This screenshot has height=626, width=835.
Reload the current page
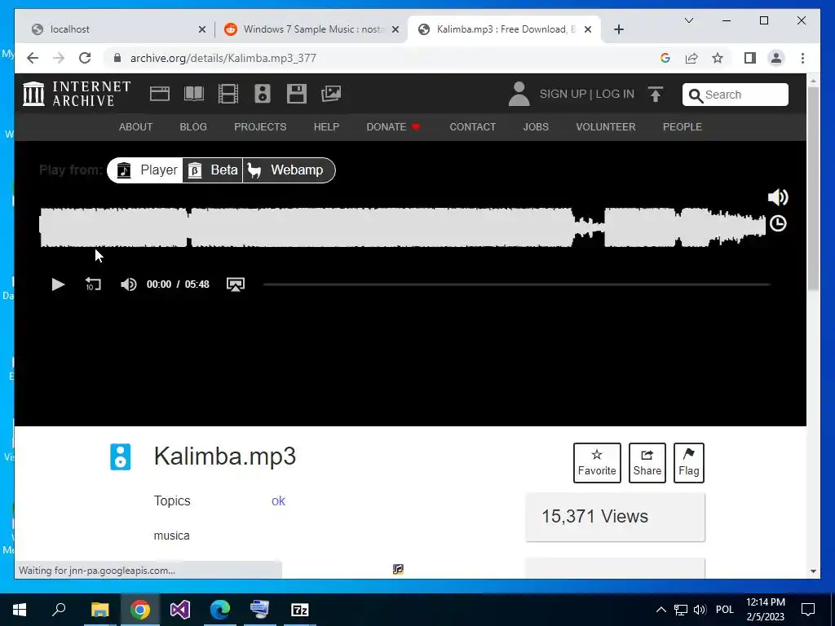pos(85,58)
